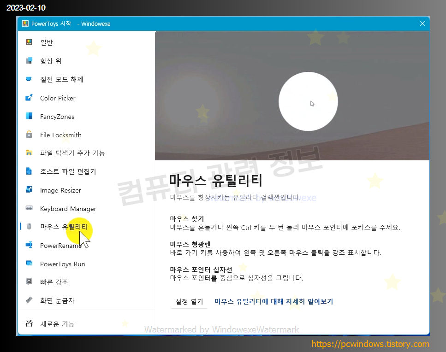The image size is (446, 352).
Task: Click the Color Picker eyedropper icon
Action: [29, 98]
